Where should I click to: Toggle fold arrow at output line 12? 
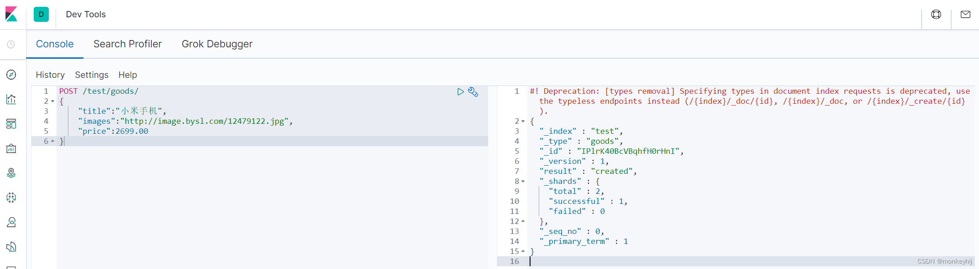tap(523, 221)
